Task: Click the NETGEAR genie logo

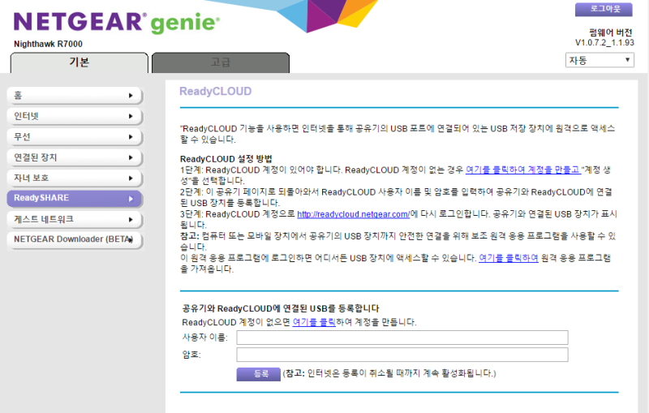Action: coord(116,23)
